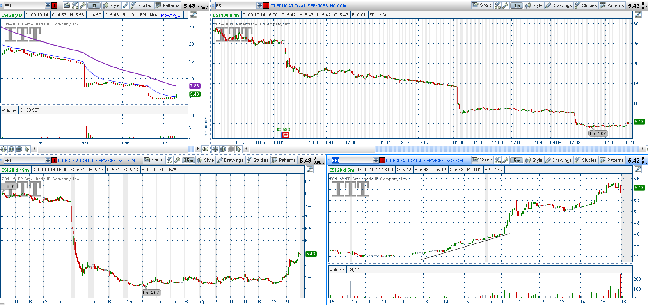The height and width of the screenshot is (305, 648).
Task: Click the red link color box on the 1h chart
Action: pyautogui.click(x=266, y=5)
